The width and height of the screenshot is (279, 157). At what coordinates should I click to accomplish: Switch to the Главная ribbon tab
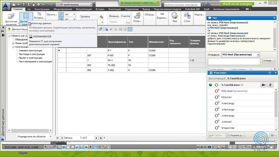[x=18, y=9]
